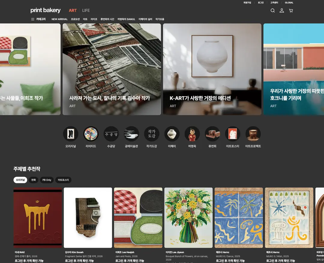Open the GLOBAL language option
Viewport: 324px width, 263px height.
pos(289,3)
